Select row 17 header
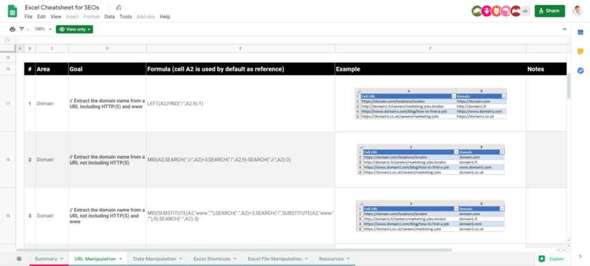590x266 pixels. tap(8, 104)
